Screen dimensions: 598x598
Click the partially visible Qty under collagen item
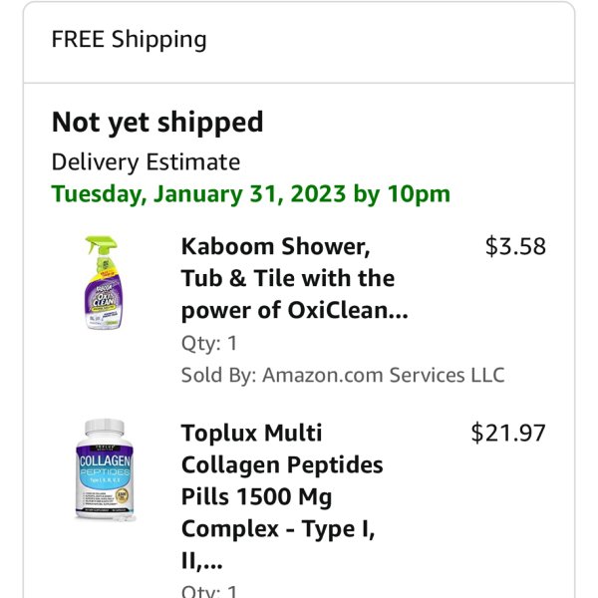[x=209, y=591]
